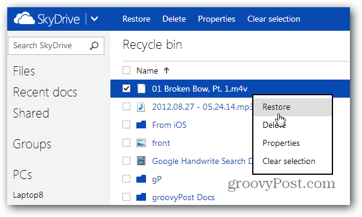The height and width of the screenshot is (217, 362).
Task: Open Recent docs in the sidebar
Action: (x=45, y=92)
